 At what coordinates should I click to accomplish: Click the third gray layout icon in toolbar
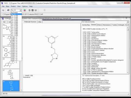pos(36,10)
